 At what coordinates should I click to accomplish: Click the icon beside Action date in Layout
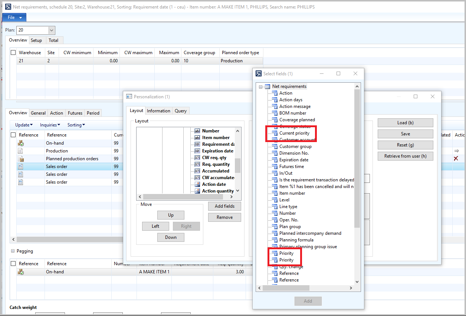click(x=197, y=184)
